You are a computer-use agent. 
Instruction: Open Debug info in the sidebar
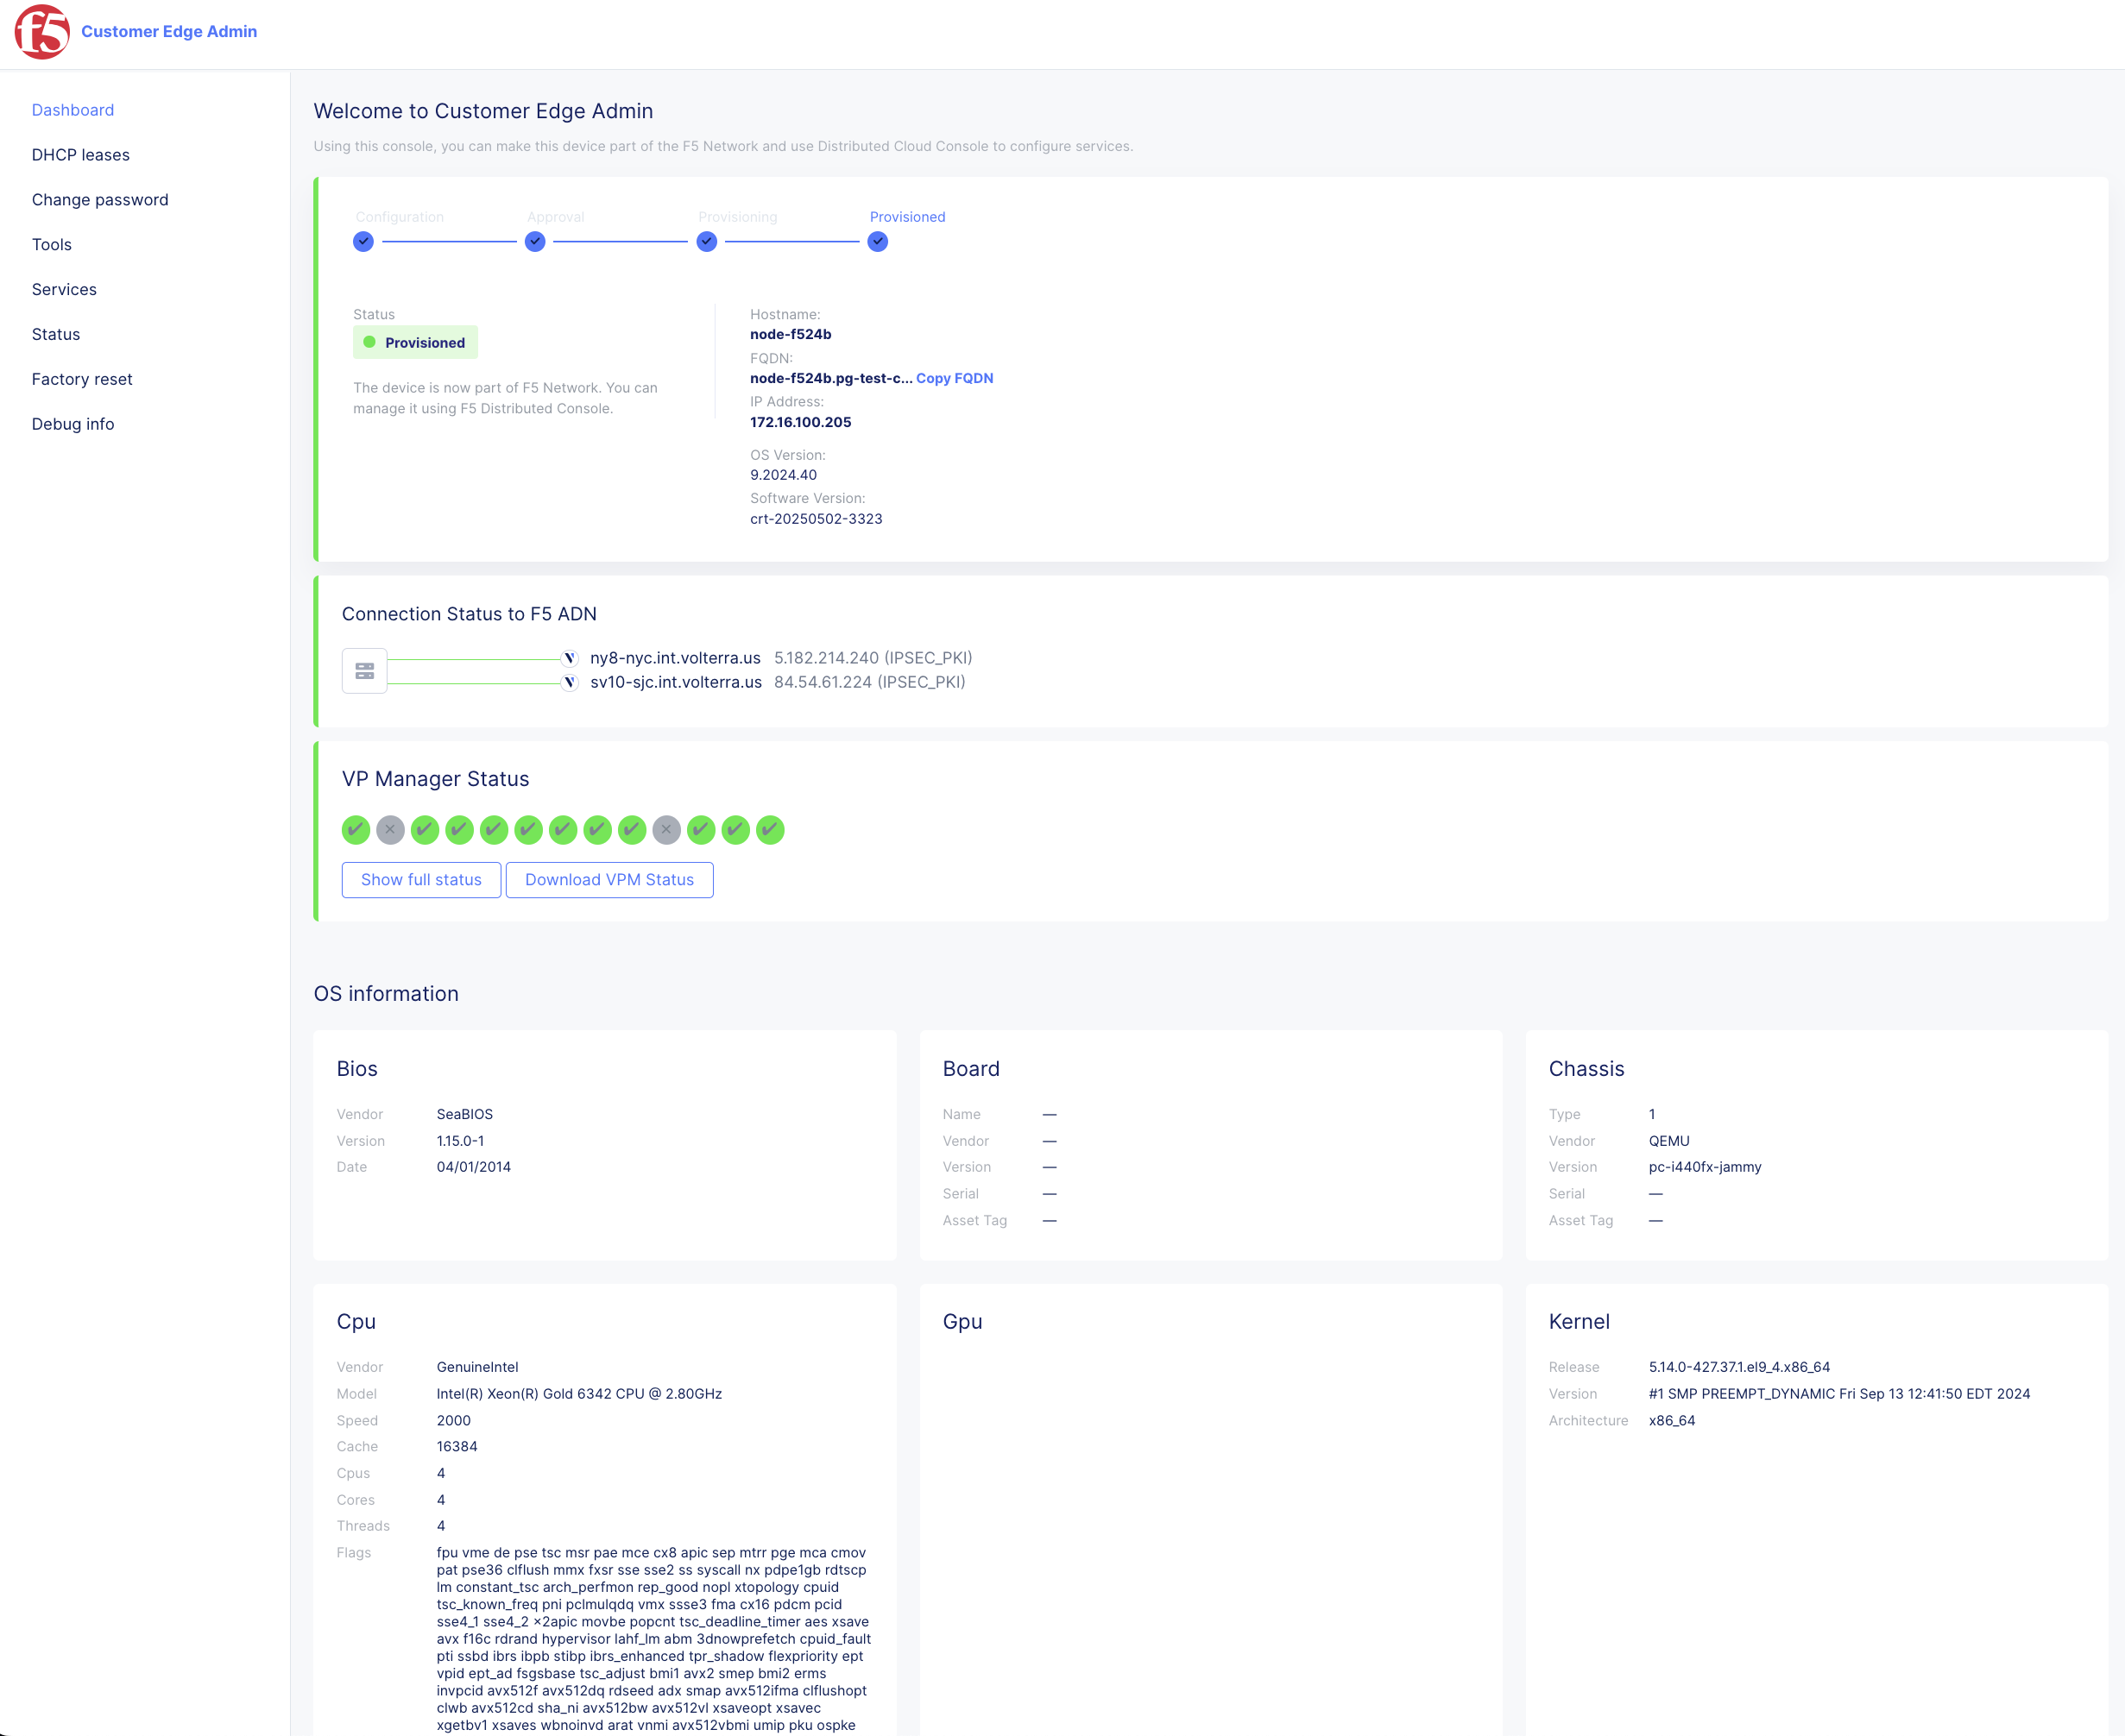(x=73, y=425)
